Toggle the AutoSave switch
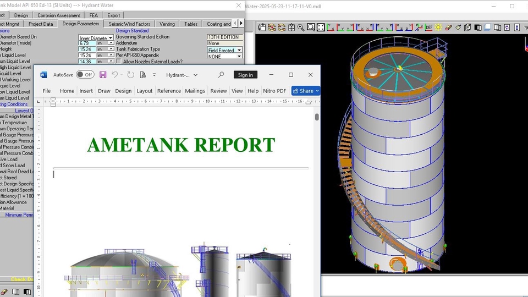Viewport: 528px width, 297px height. coord(85,75)
